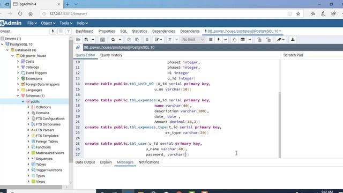The width and height of the screenshot is (343, 193).
Task: Click the Paste icon in toolbar
Action: coord(137,40)
